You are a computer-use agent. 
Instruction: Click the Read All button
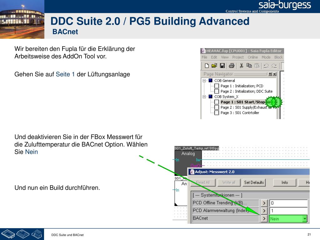[x=203, y=182]
